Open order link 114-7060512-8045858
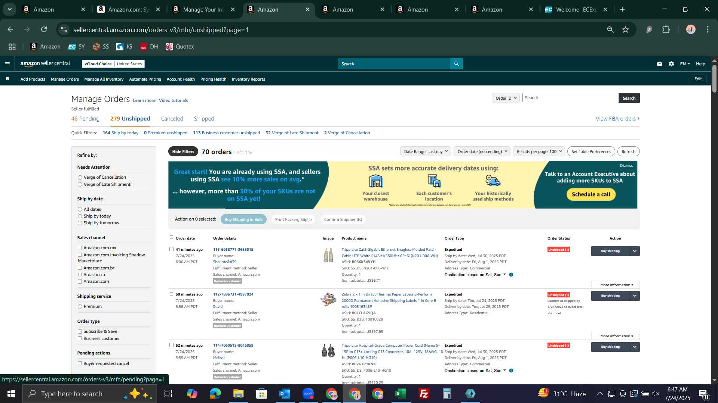This screenshot has width=718, height=403. pos(233,346)
